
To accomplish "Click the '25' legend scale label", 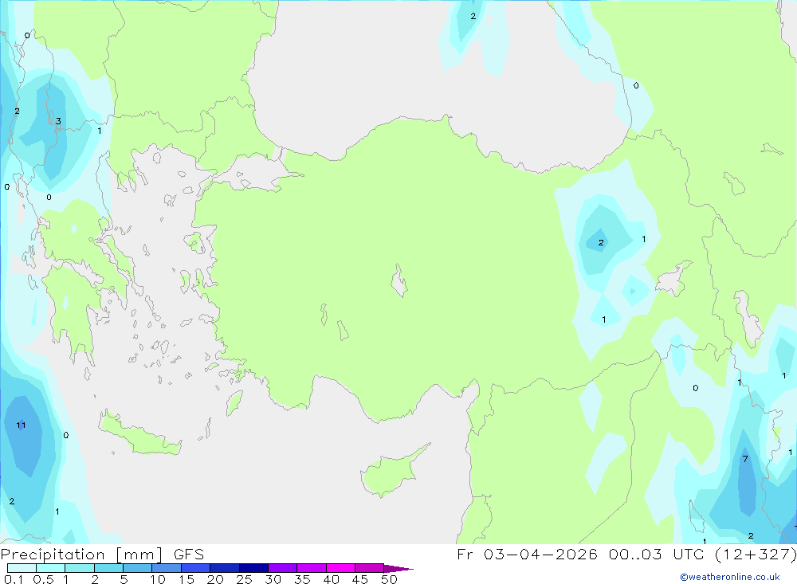I will coord(244,579).
